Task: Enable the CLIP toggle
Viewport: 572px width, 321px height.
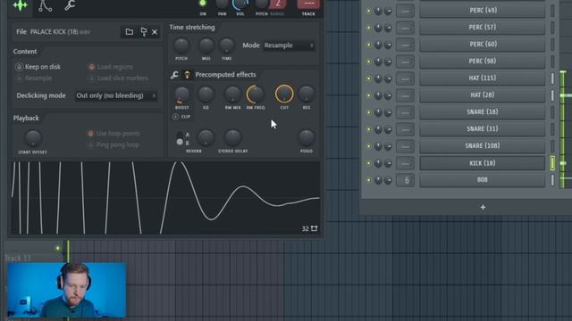Action: 175,117
